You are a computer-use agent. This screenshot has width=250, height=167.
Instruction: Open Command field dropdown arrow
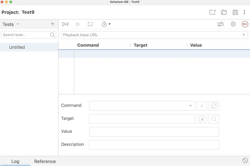[190, 106]
